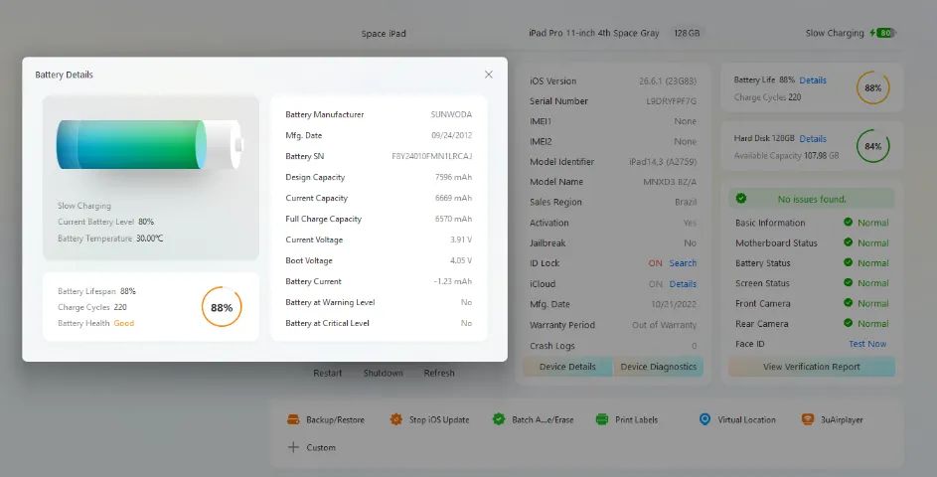Click the Sales Region Brazil value

(686, 202)
